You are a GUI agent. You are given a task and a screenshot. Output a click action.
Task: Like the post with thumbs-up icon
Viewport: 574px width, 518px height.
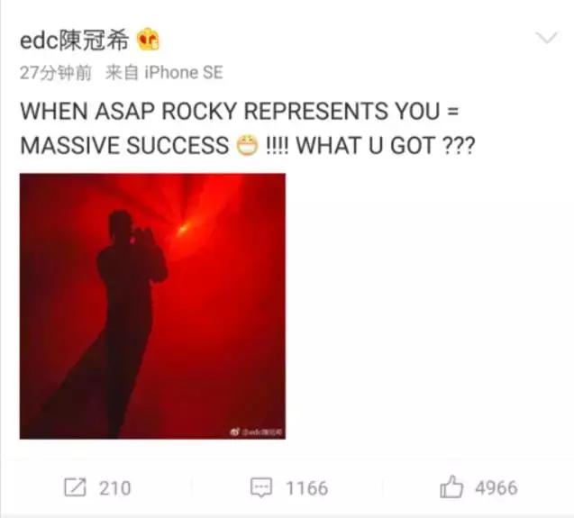[x=451, y=486]
